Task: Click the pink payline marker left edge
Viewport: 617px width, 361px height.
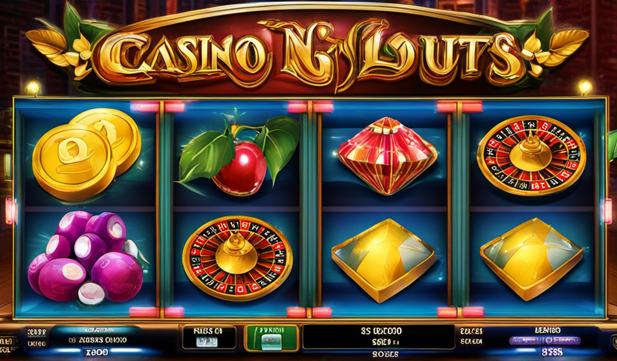Action: (x=9, y=211)
